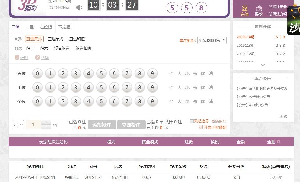Screen dimensions: 300x182
Task: Increase multiplier with the plus stepper
Action: (46, 122)
